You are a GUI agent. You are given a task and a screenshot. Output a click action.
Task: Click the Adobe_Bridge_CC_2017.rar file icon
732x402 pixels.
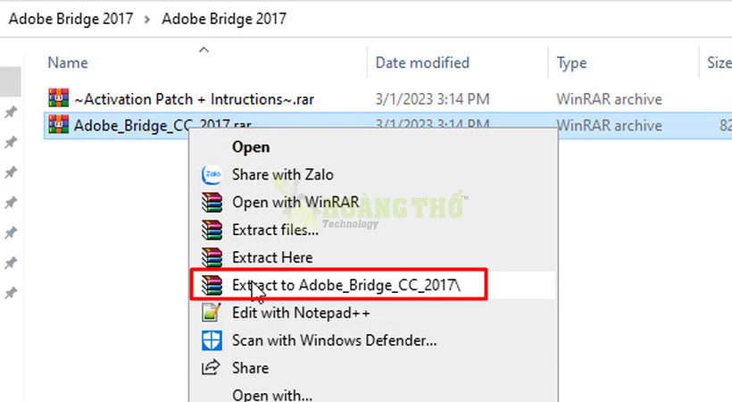(x=58, y=124)
